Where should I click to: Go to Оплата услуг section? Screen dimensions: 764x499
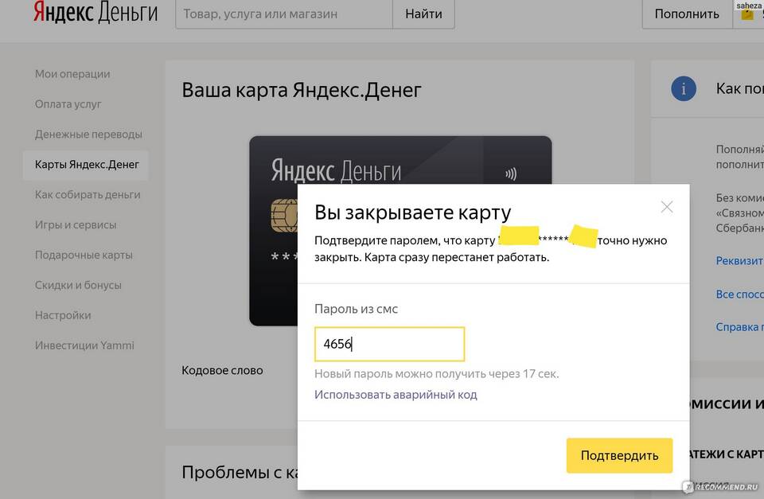coord(68,103)
